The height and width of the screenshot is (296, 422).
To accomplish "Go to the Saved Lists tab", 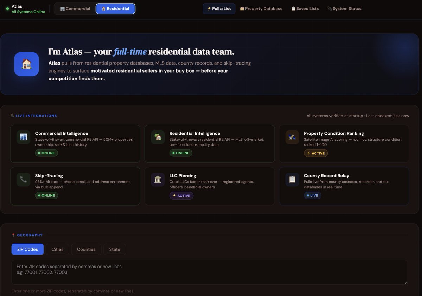I will pos(305,9).
